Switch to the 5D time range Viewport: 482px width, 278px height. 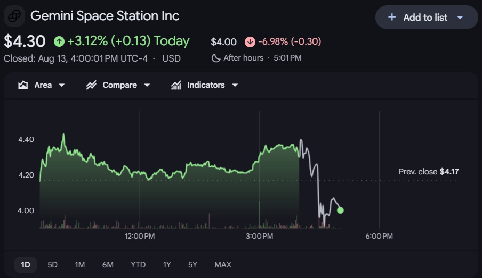[x=53, y=265]
